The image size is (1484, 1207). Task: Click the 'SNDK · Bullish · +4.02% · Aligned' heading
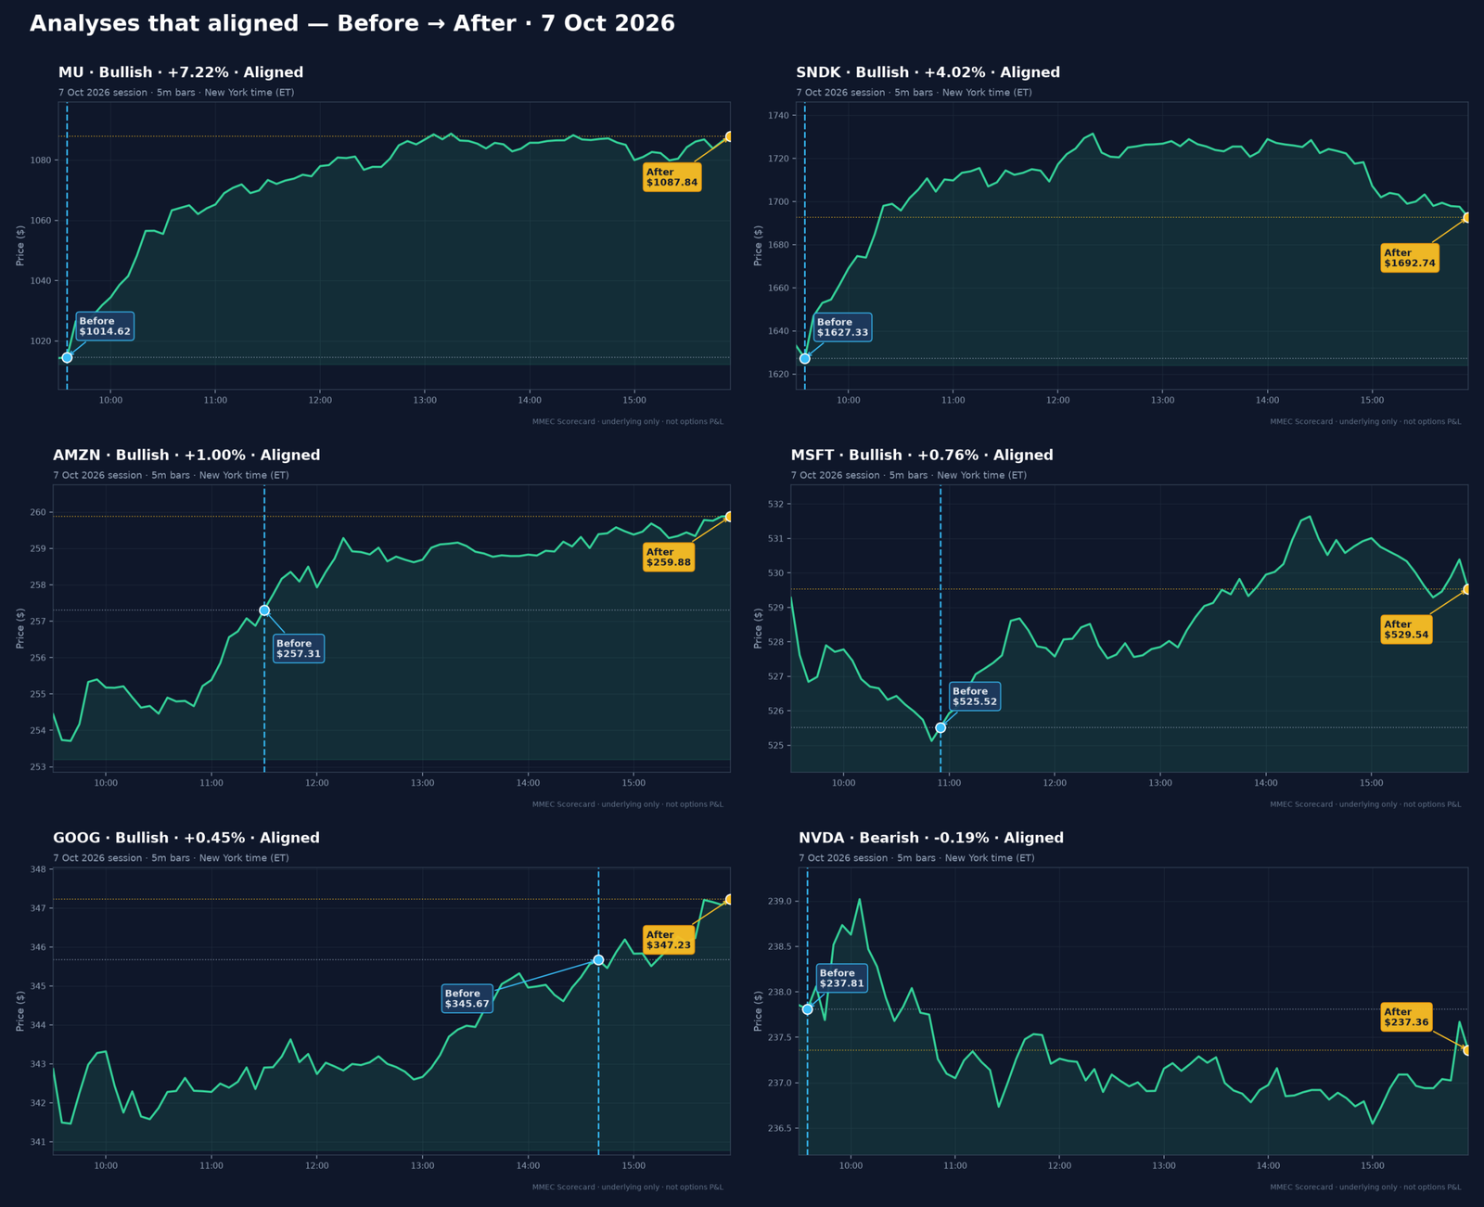coord(927,72)
